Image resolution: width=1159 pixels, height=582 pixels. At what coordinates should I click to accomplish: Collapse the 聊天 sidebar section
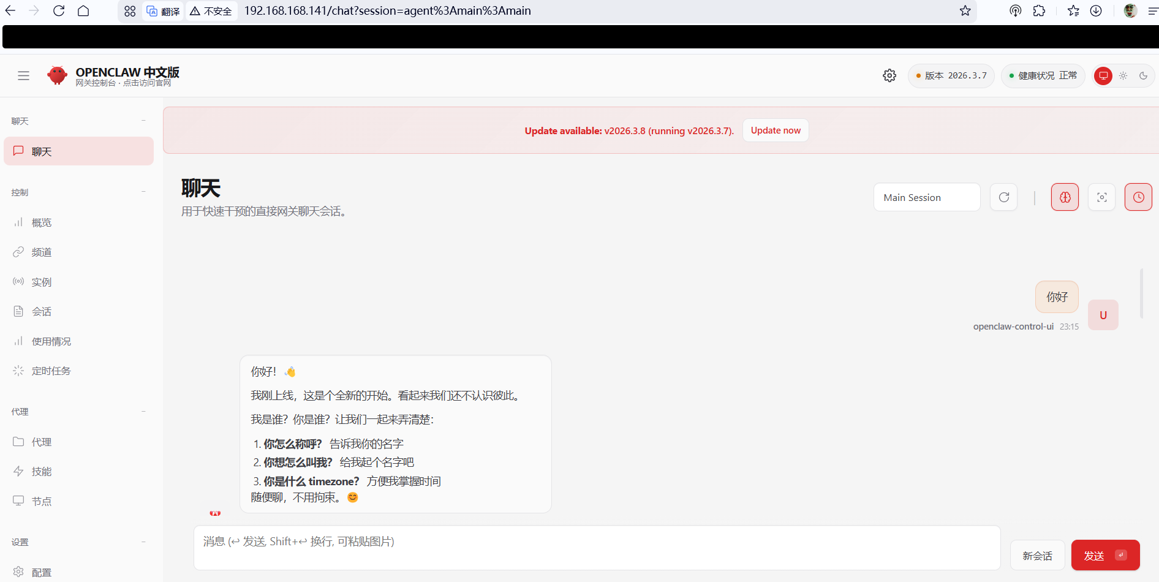pos(143,121)
